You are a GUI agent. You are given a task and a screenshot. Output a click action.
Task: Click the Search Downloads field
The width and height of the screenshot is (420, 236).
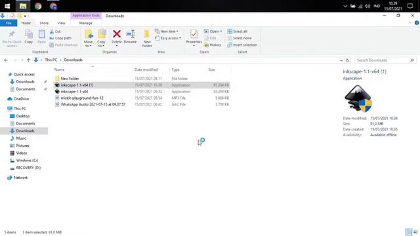coord(385,60)
